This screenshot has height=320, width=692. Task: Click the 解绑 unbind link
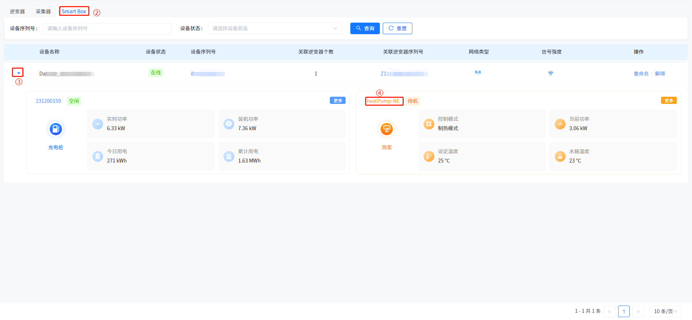click(x=660, y=74)
